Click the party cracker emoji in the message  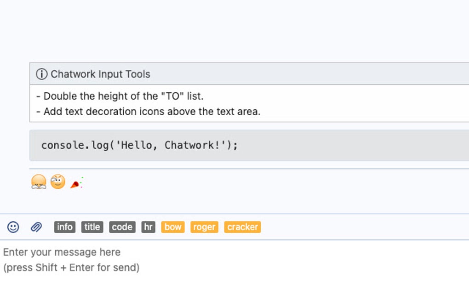76,181
